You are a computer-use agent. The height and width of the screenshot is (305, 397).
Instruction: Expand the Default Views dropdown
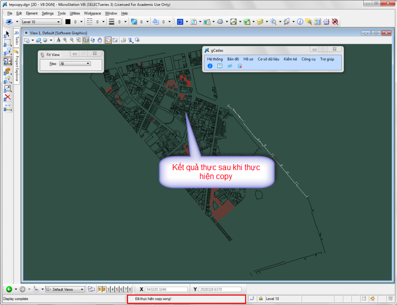(x=64, y=289)
